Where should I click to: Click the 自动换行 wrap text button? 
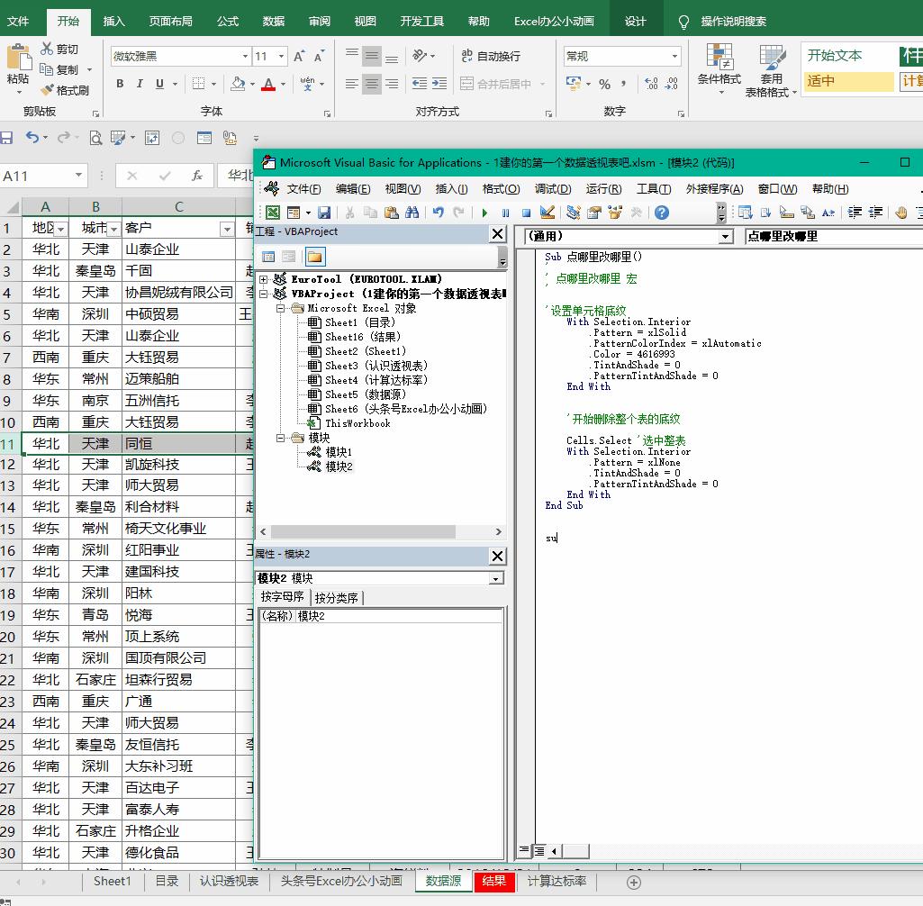pyautogui.click(x=491, y=56)
